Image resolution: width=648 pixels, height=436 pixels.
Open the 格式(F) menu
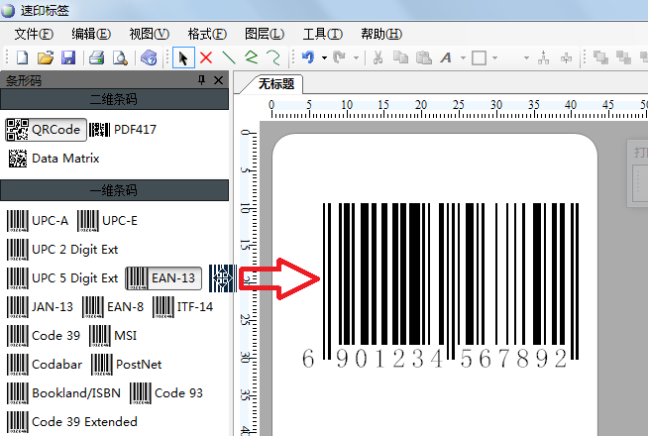[207, 34]
